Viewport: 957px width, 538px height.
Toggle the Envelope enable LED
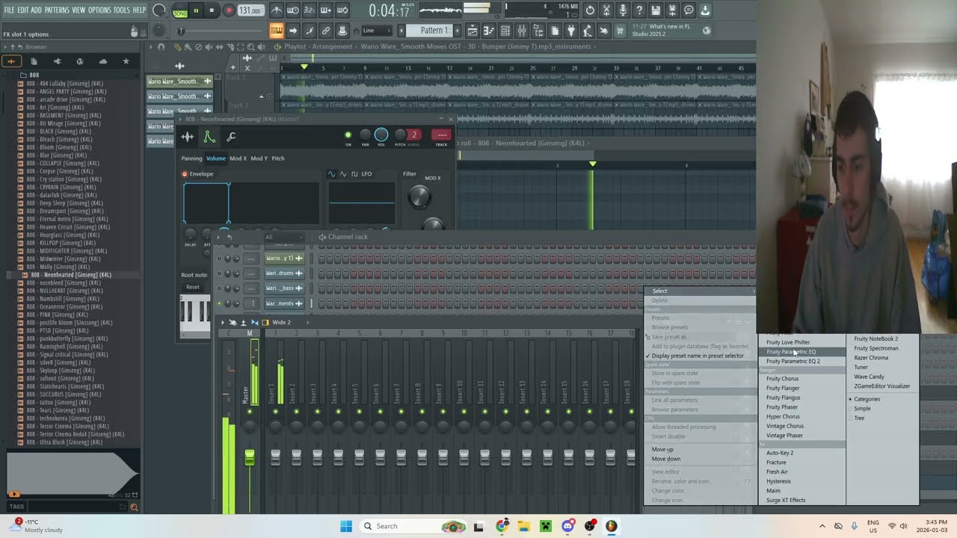(x=185, y=174)
